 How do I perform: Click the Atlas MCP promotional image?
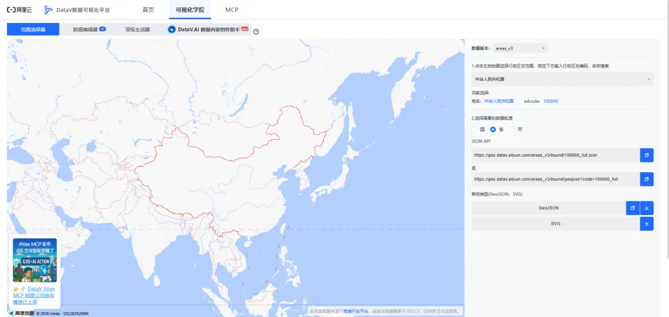click(35, 260)
